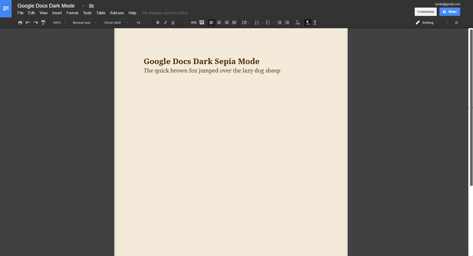
Task: Open the Normal text style dropdown
Action: [84, 23]
